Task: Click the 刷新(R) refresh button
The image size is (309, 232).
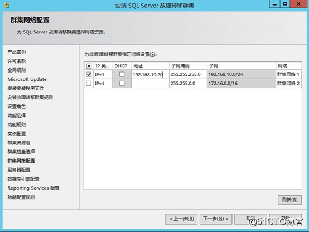Action: tap(289, 200)
